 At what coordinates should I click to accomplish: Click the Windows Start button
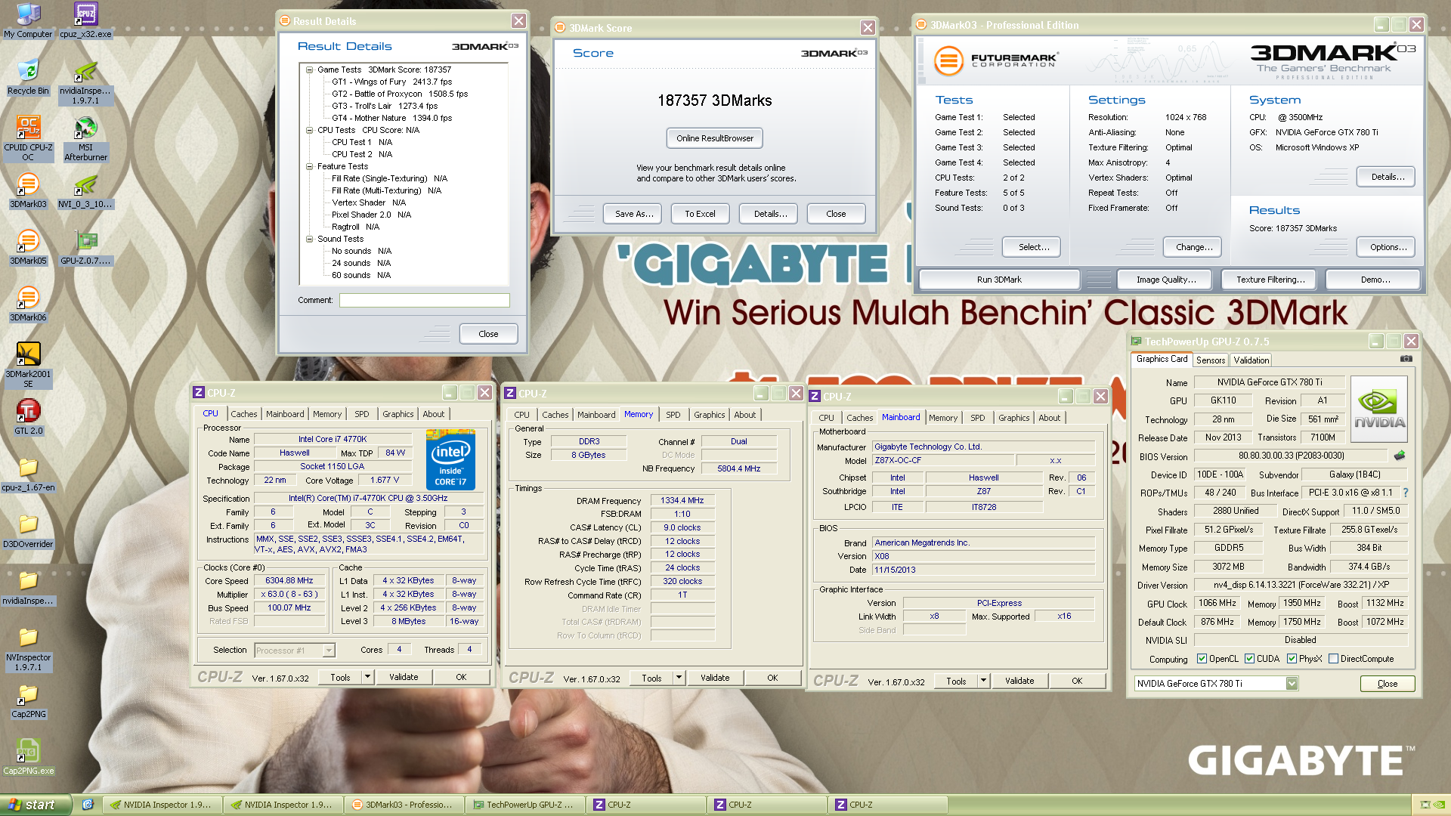pyautogui.click(x=36, y=805)
